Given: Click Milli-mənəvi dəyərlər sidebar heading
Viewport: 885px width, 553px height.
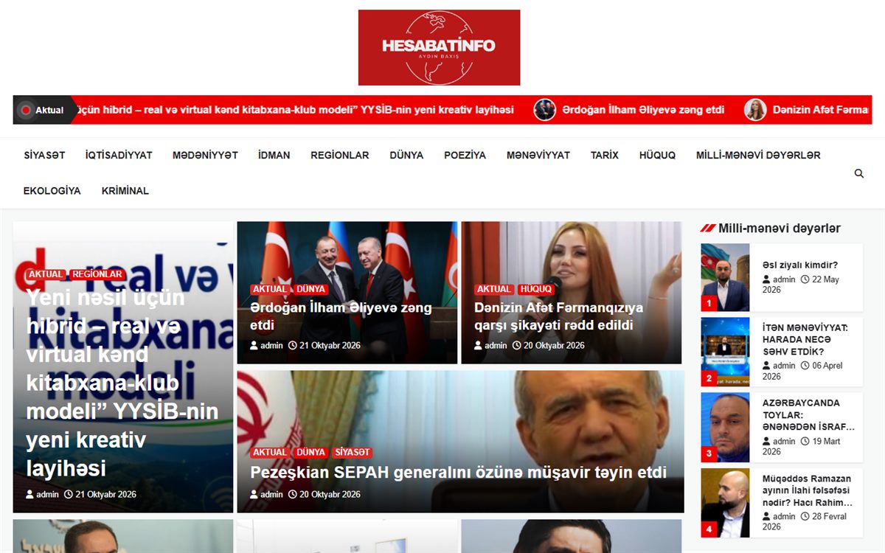Looking at the screenshot, I should click(x=779, y=229).
